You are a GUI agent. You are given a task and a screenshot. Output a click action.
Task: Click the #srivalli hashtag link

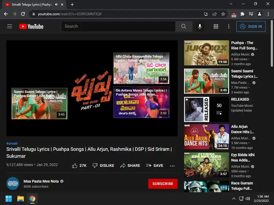pyautogui.click(x=12, y=143)
